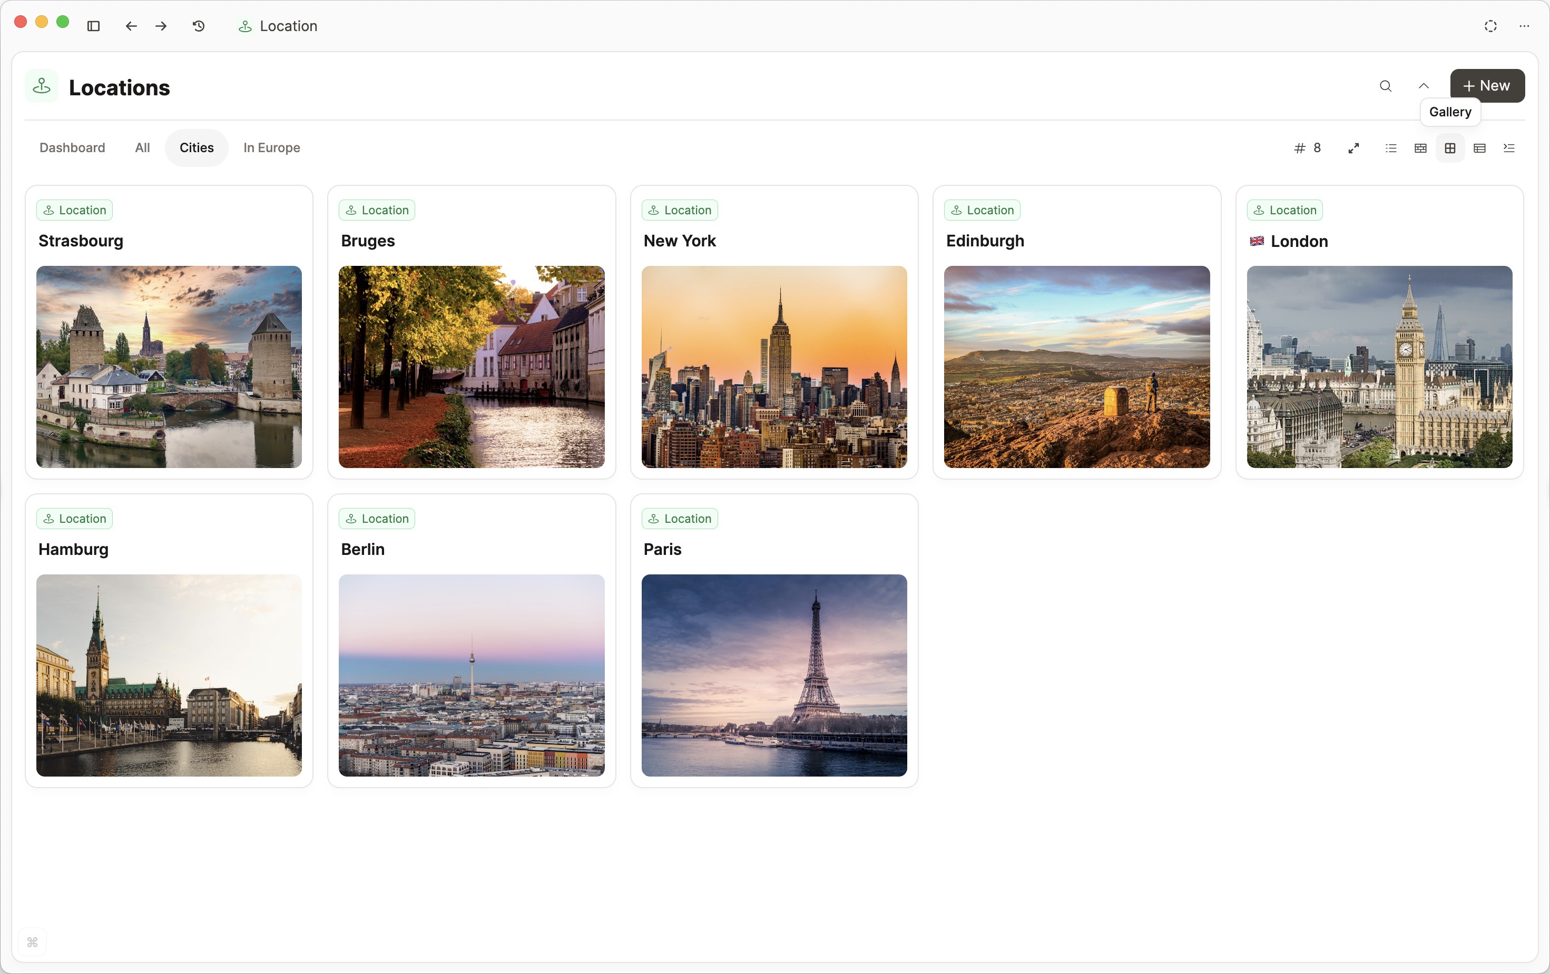Viewport: 1550px width, 974px height.
Task: Select the Gallery grid view icon
Action: coord(1449,148)
